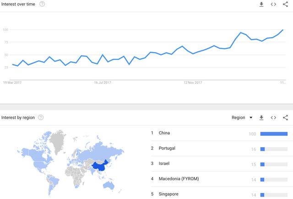Share the Interest by region panel
Image resolution: width=293 pixels, height=199 pixels.
click(x=285, y=118)
